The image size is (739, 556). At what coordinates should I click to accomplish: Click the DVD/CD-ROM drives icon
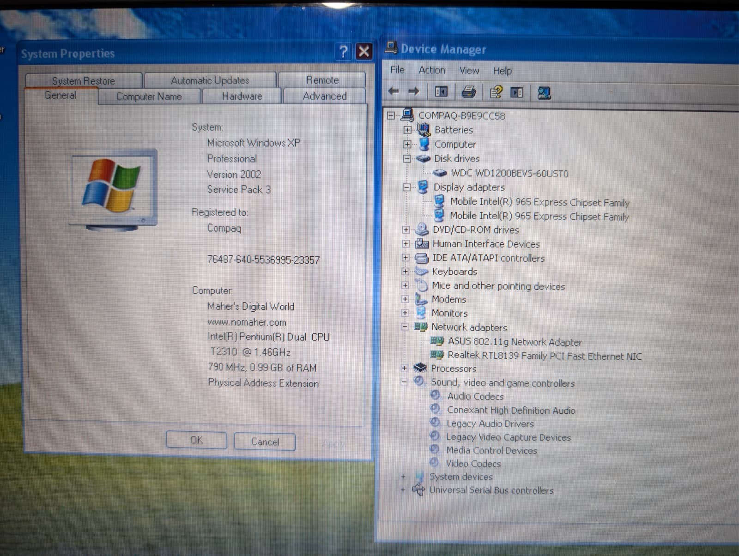pos(422,229)
